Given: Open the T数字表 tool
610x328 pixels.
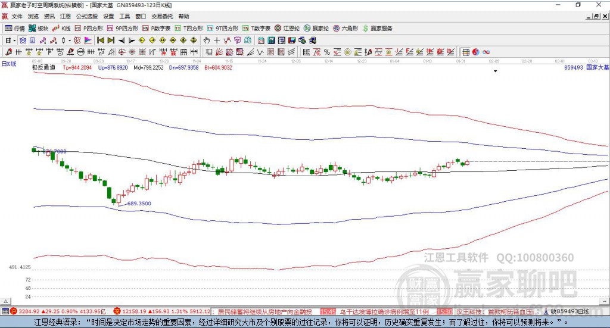Looking at the screenshot, I should click(x=256, y=29).
